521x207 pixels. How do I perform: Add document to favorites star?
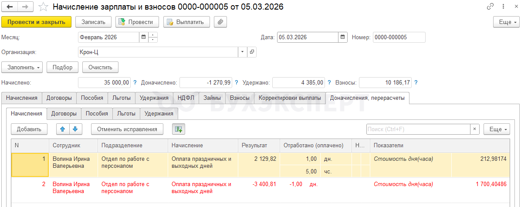(x=43, y=7)
